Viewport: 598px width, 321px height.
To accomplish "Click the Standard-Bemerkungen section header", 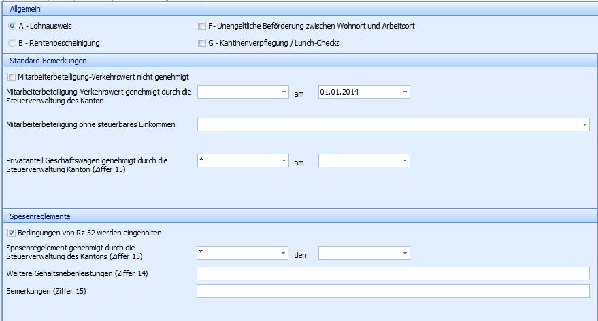I will click(41, 61).
